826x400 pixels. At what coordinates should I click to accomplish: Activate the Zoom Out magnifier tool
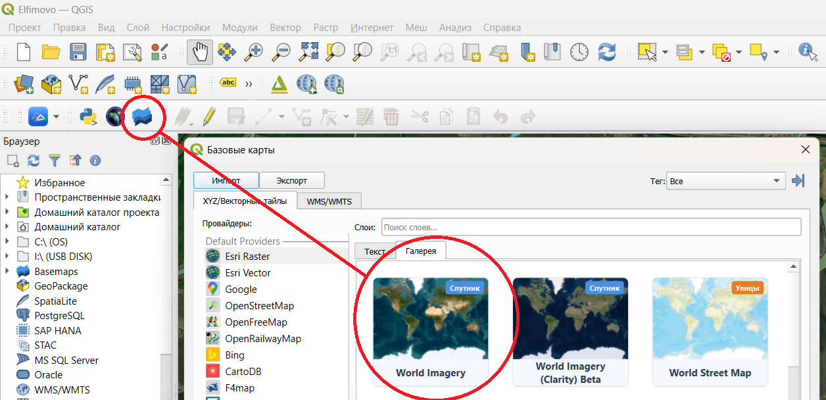point(282,52)
